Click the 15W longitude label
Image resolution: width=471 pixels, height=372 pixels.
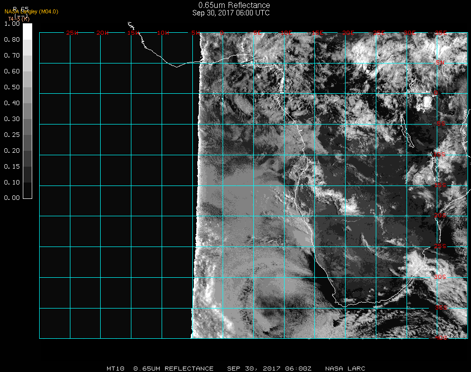point(133,33)
